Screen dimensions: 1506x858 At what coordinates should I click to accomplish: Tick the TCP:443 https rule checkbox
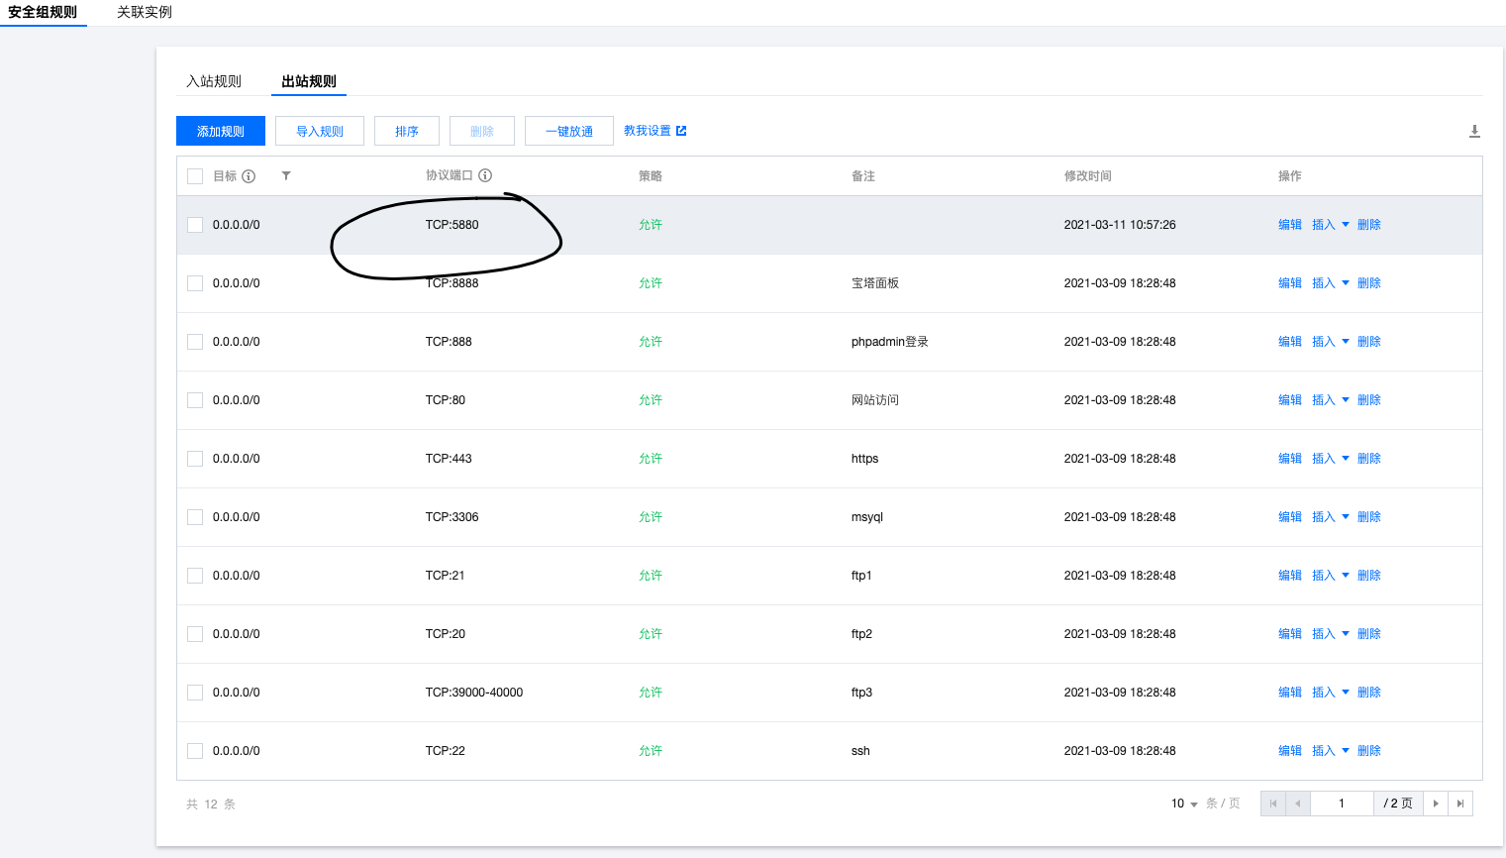pyautogui.click(x=195, y=459)
